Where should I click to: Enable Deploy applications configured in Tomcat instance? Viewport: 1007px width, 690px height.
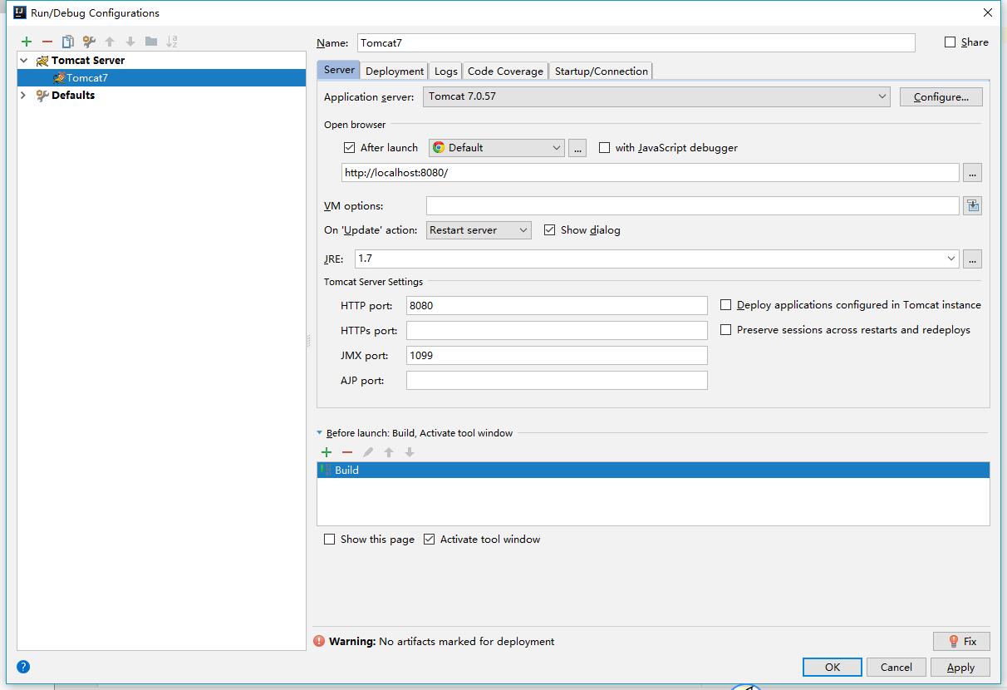pyautogui.click(x=725, y=305)
